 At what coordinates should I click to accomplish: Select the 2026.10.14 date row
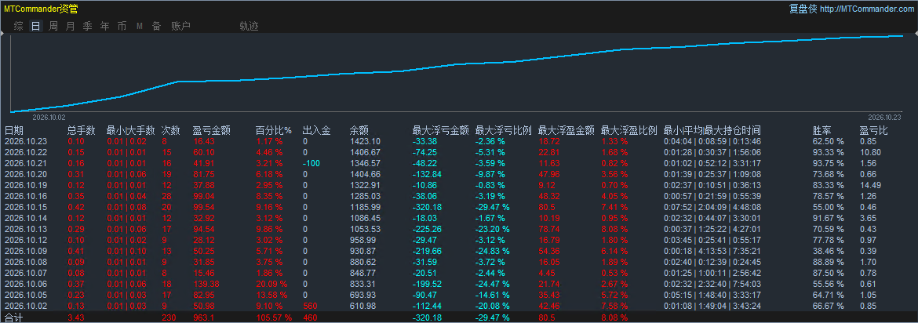tap(459, 218)
